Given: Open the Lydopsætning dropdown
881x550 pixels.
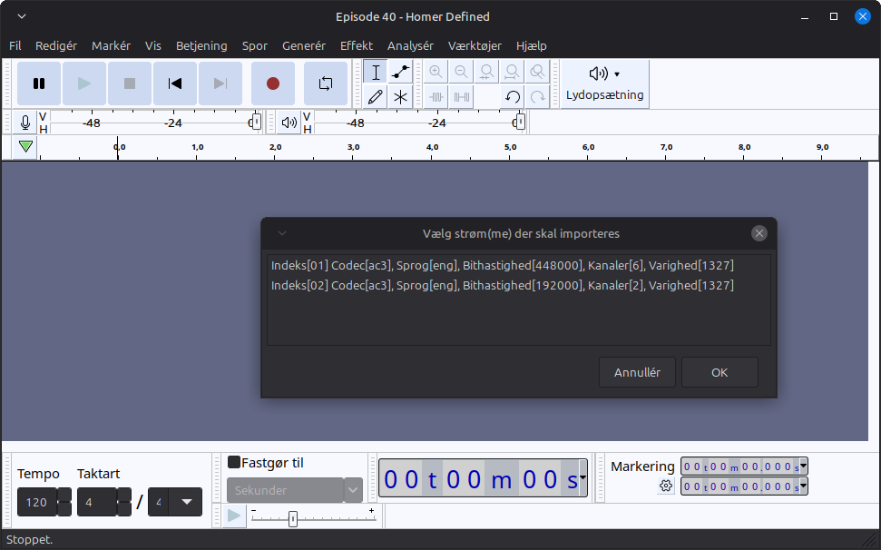Looking at the screenshot, I should point(604,83).
